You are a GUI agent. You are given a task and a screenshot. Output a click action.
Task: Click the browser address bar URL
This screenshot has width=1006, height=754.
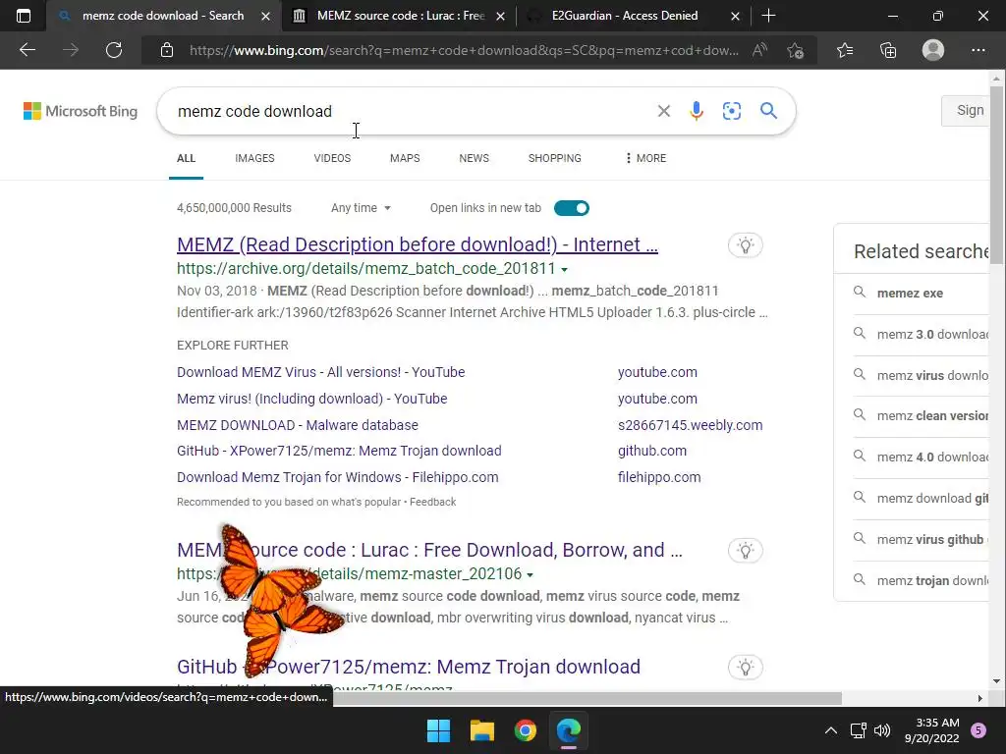(464, 50)
